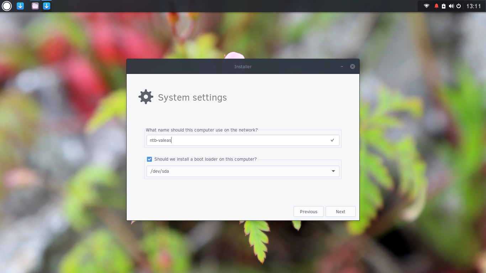
Task: Open the Wi-Fi network indicator
Action: [x=427, y=6]
